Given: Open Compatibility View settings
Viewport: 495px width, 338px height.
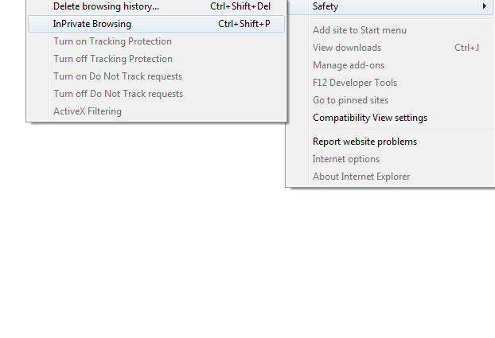Looking at the screenshot, I should [370, 118].
